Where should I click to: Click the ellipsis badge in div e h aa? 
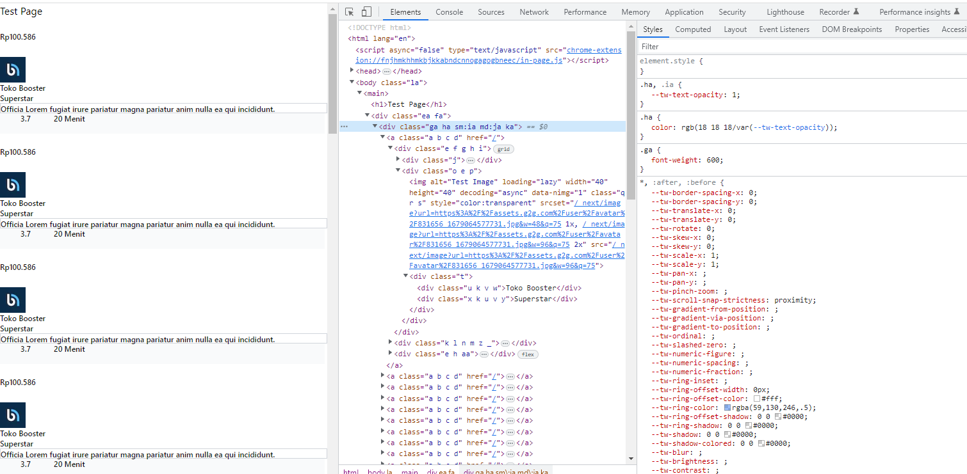click(x=484, y=354)
